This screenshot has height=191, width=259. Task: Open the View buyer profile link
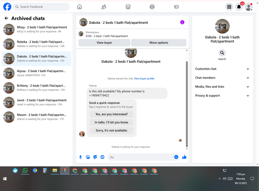tap(144, 78)
